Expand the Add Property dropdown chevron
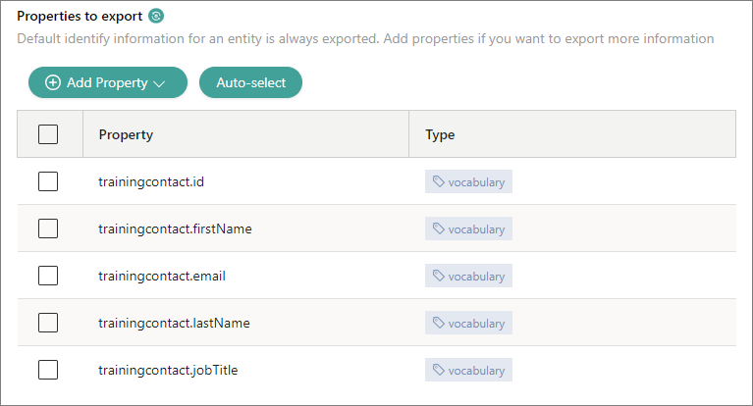The width and height of the screenshot is (753, 406). [x=160, y=83]
